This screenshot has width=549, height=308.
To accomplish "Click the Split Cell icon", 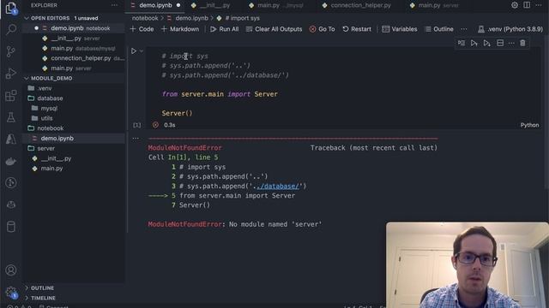I will (500, 43).
